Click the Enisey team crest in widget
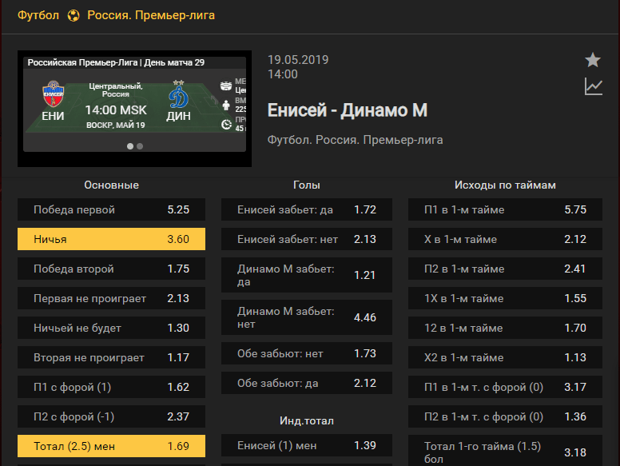The image size is (620, 466). pyautogui.click(x=53, y=94)
